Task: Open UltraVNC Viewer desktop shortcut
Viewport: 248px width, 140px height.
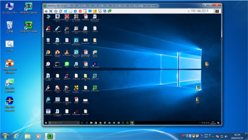Action: (29, 27)
